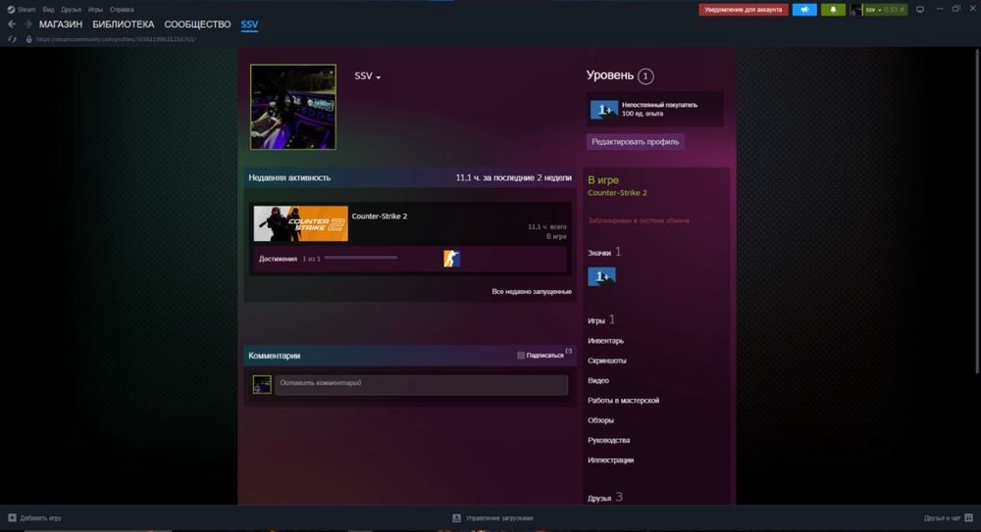Click the forward navigation arrow
This screenshot has width=981, height=532.
[27, 24]
